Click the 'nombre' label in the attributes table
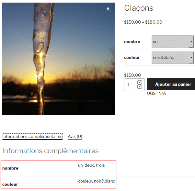The image size is (195, 191). tap(10, 168)
